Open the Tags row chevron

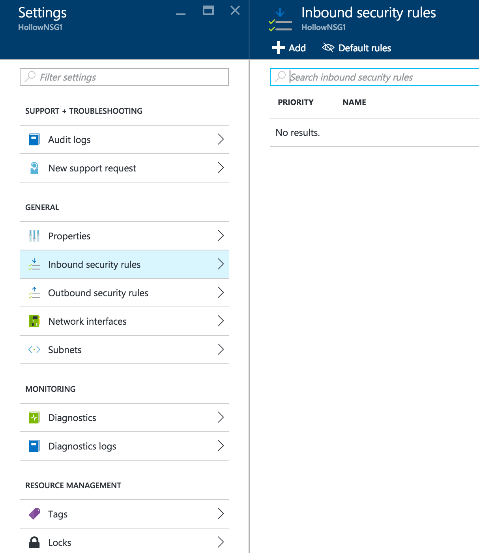pyautogui.click(x=221, y=514)
